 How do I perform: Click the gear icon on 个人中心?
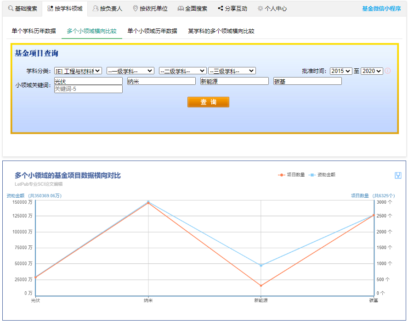260,8
